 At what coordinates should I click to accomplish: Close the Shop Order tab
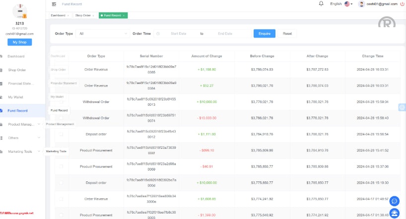click(93, 15)
